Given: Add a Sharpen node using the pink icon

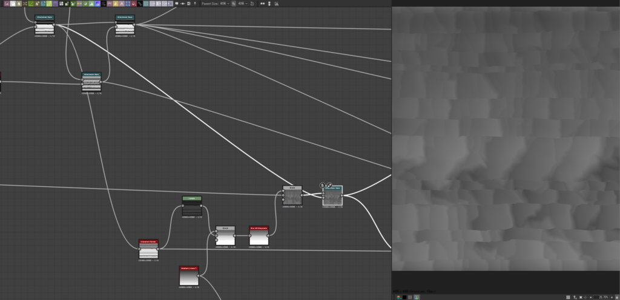Looking at the screenshot, I should [x=110, y=4].
